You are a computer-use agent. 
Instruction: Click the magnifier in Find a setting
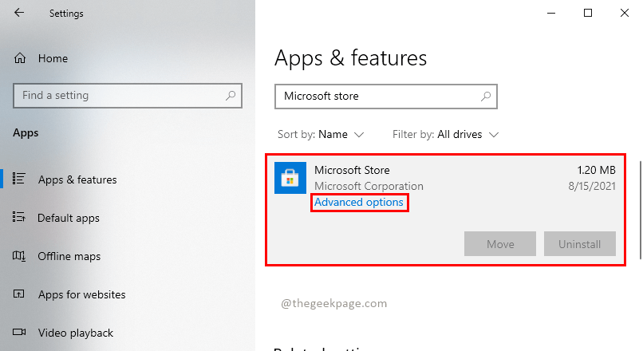coord(231,96)
